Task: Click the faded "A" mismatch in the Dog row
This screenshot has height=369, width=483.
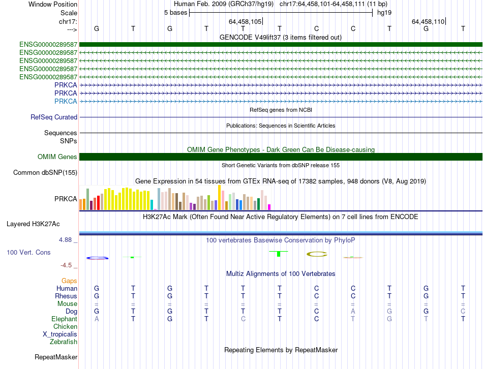Action: pos(353,312)
